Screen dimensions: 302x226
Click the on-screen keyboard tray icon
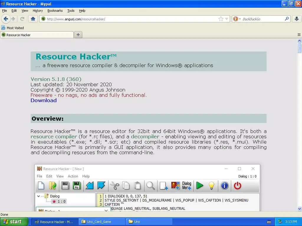pyautogui.click(x=269, y=222)
